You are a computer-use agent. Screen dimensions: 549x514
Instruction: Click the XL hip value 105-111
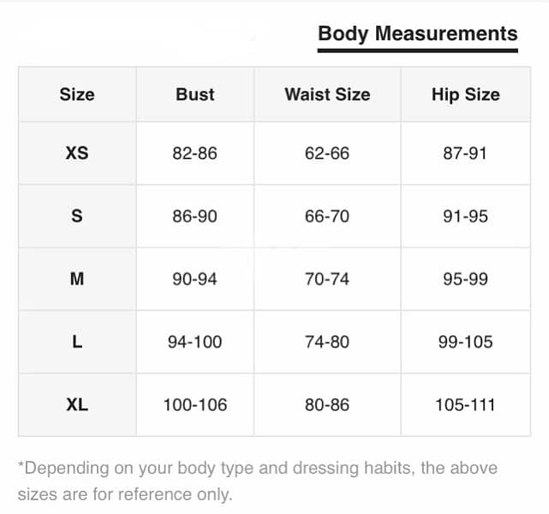point(465,404)
